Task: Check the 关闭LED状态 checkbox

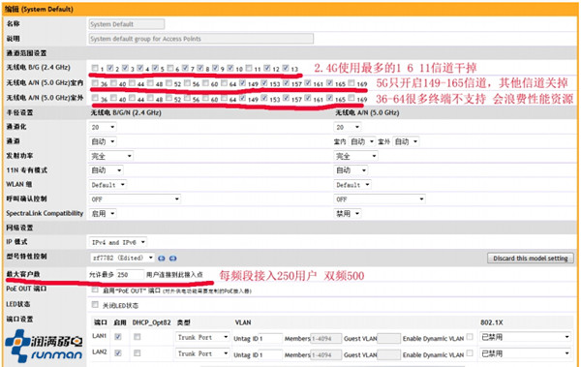Action: coord(95,304)
